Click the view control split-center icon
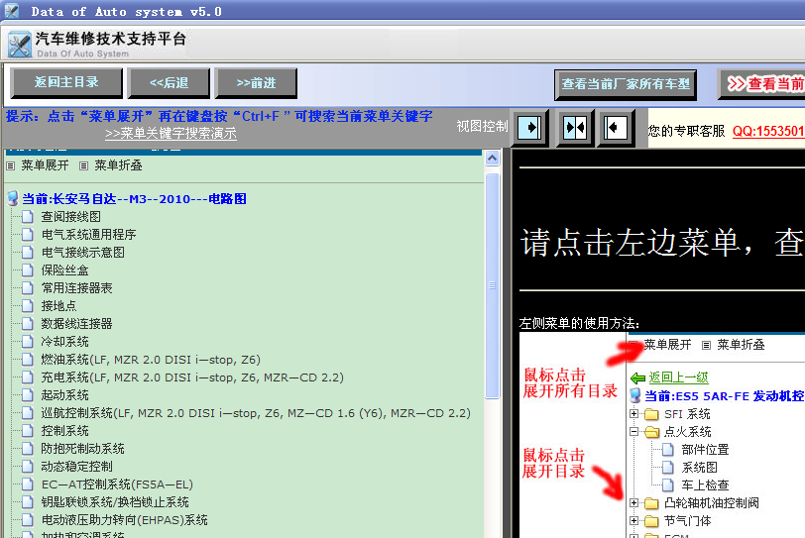The image size is (805, 538). pyautogui.click(x=574, y=128)
